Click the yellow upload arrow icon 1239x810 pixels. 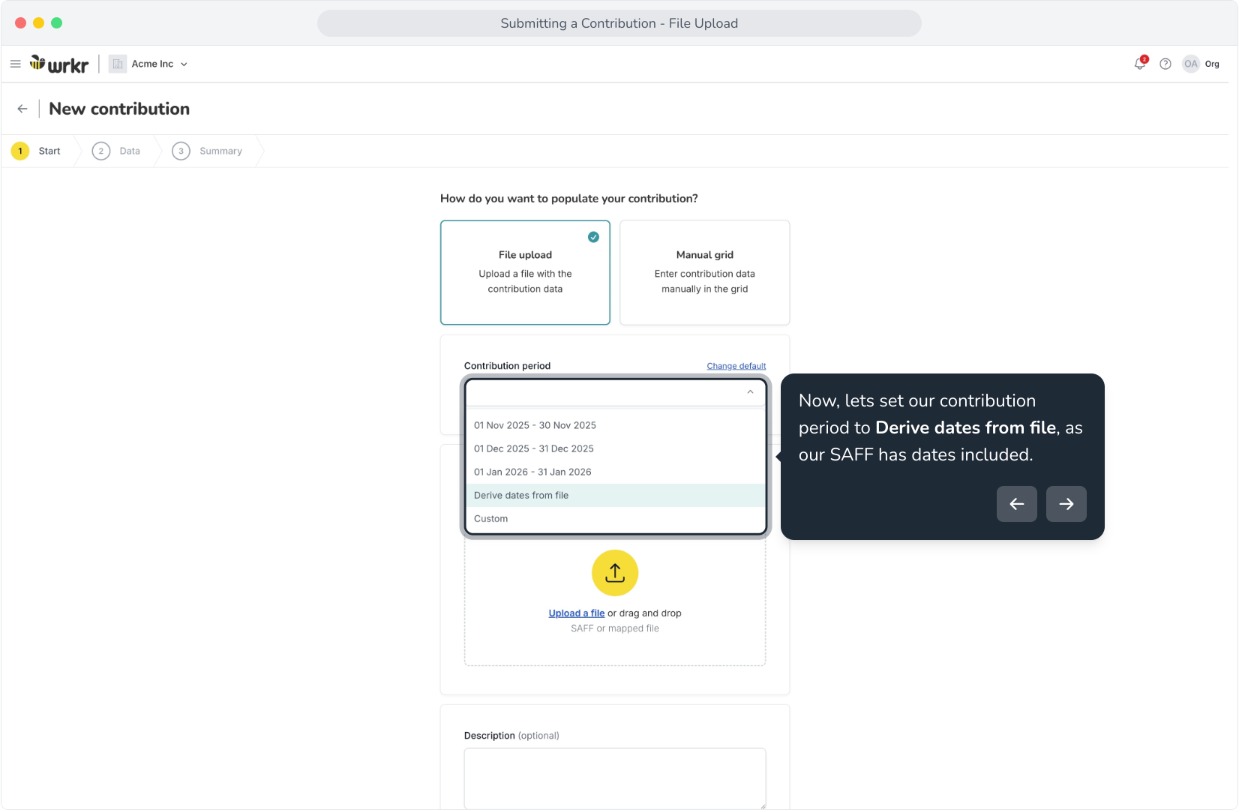[615, 573]
